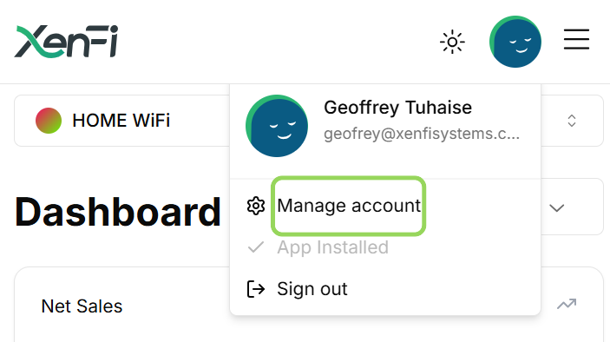Viewport: 610px width, 342px height.
Task: Toggle the light/dark theme sun icon
Action: (x=452, y=42)
